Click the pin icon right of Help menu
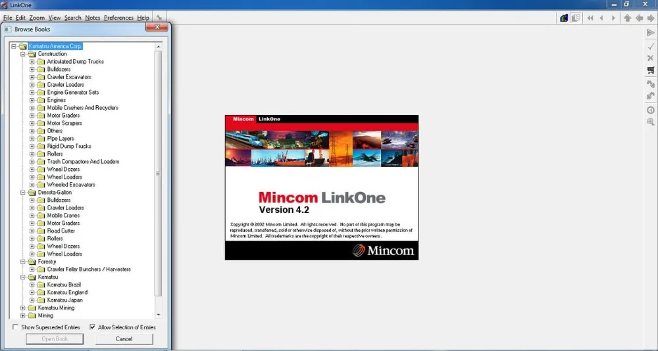 (159, 18)
